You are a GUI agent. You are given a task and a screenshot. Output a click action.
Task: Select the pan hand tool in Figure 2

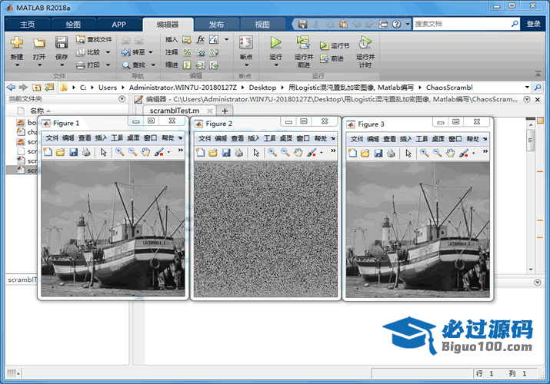298,153
